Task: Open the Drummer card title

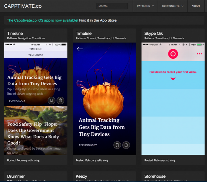Action: point(16,176)
